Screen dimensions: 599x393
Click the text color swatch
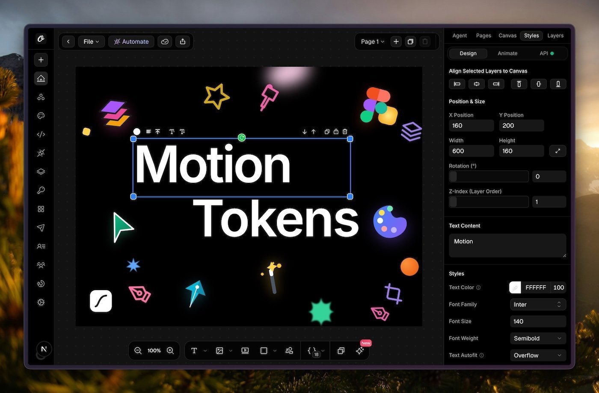(x=515, y=287)
